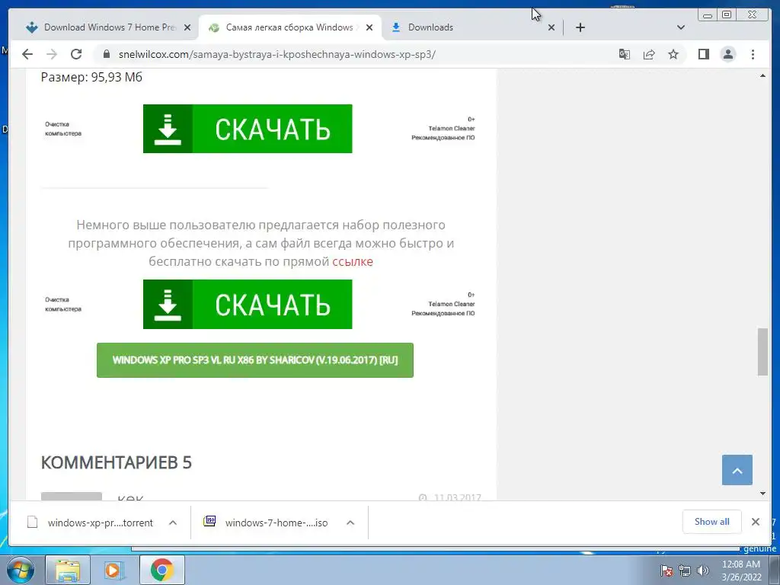
Task: Reload the current page
Action: [76, 54]
